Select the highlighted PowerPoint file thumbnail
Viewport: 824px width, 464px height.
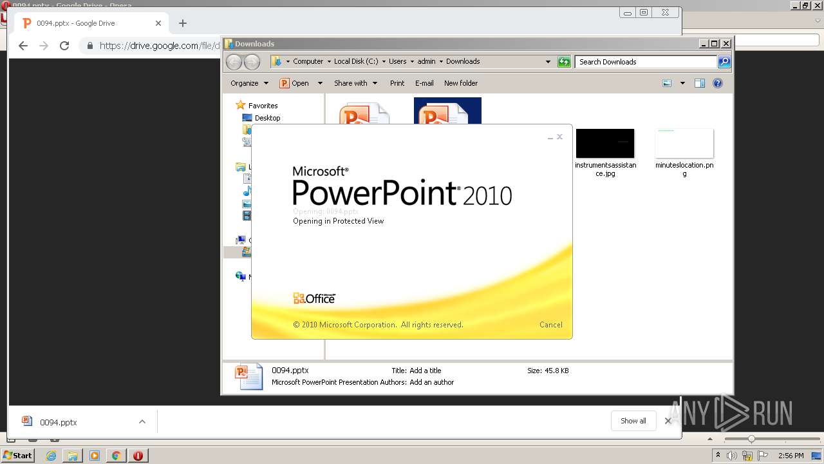point(447,111)
